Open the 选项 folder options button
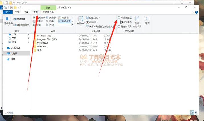The height and width of the screenshot is (121, 204). coord(147,20)
